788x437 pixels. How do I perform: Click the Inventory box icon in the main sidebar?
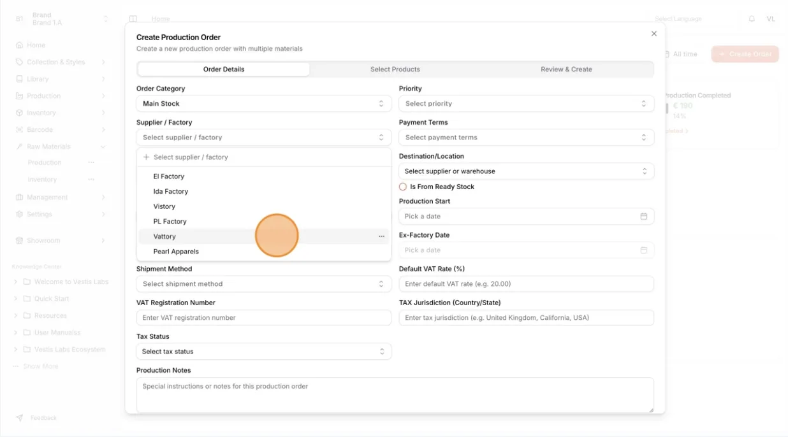click(x=19, y=113)
